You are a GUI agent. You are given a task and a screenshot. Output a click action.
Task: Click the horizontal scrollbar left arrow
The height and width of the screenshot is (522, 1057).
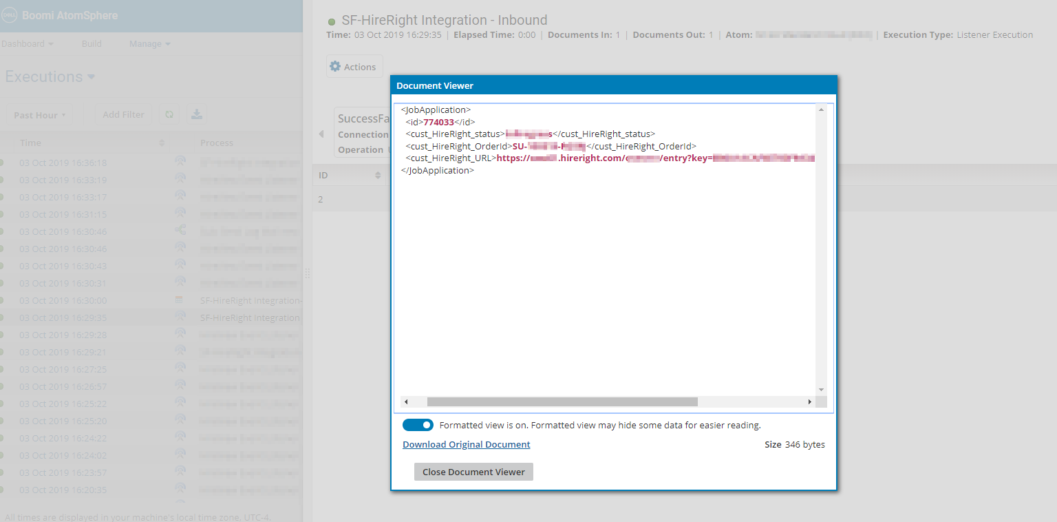click(x=406, y=401)
